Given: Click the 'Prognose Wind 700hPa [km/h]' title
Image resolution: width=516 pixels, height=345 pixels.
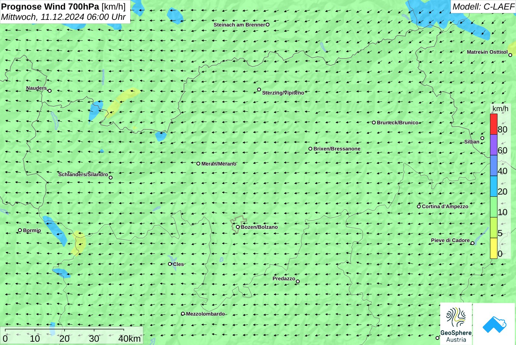Looking at the screenshot, I should 63,7.
